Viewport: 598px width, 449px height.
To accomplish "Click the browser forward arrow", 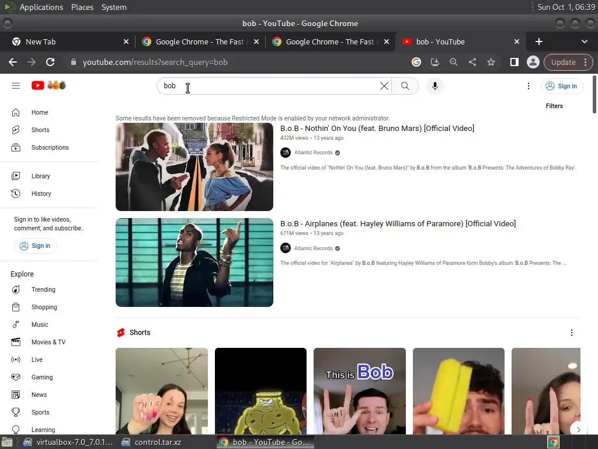I will [32, 62].
